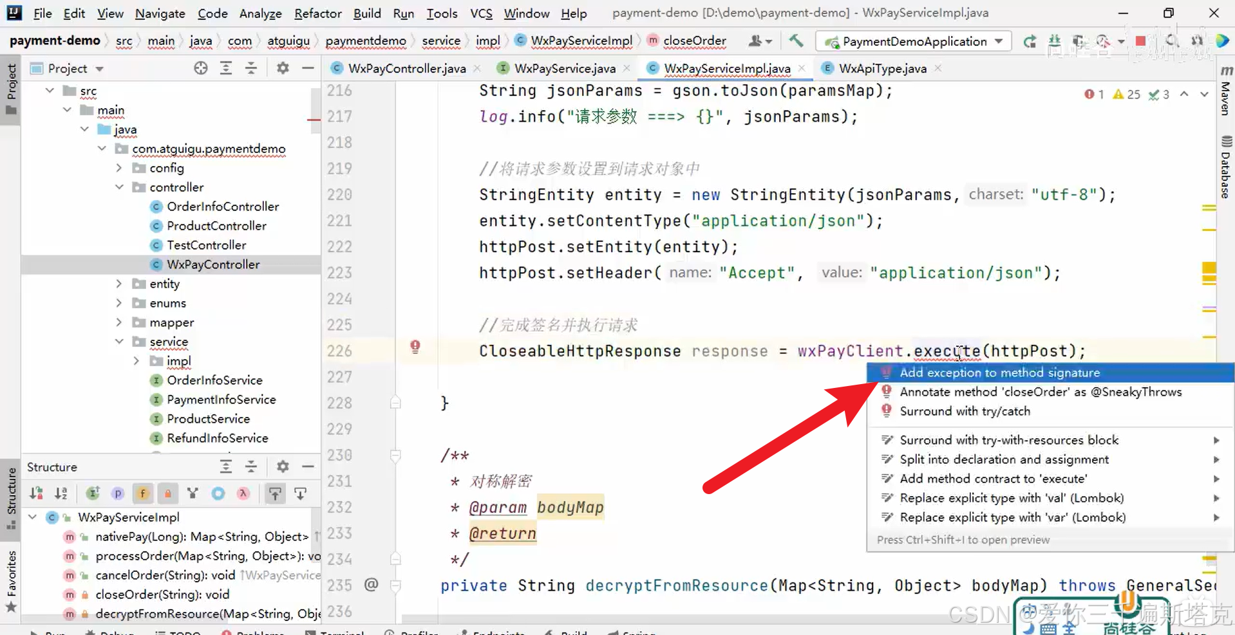Click the inspection error count indicator

(x=1094, y=94)
